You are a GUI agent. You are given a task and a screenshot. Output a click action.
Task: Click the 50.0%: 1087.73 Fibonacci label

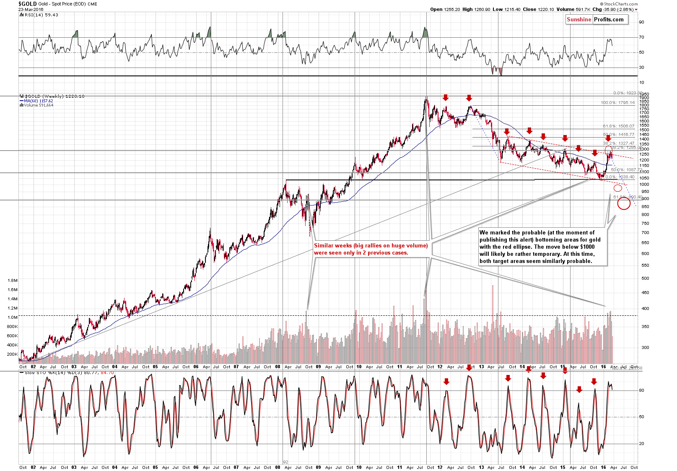tap(626, 169)
